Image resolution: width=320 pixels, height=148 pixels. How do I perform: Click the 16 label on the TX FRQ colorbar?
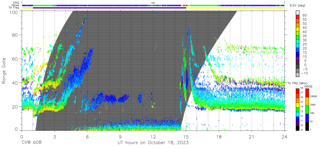pyautogui.click(x=301, y=97)
